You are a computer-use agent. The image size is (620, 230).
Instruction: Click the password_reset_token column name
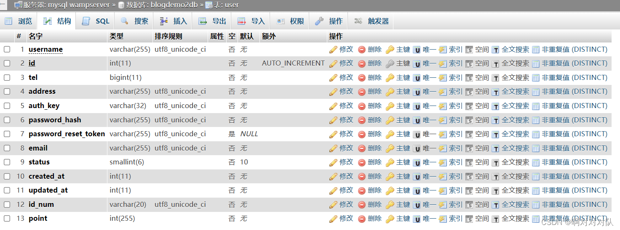67,134
